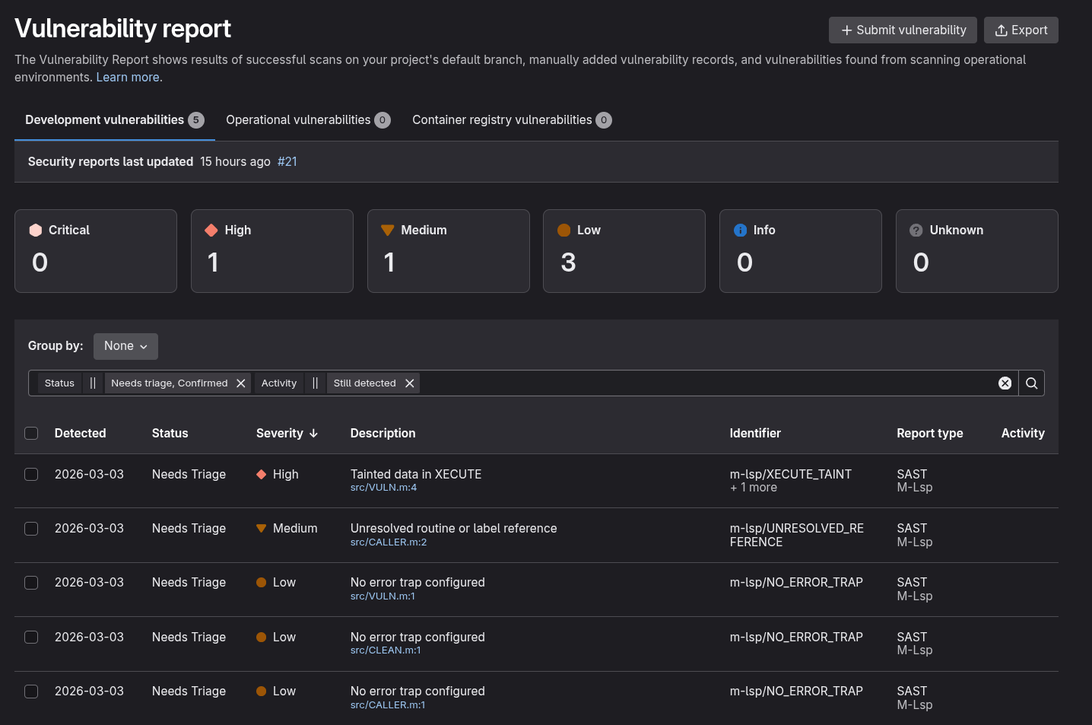Clear all filters using the circled x icon
Screen dimensions: 1092x725
pyautogui.click(x=1005, y=383)
